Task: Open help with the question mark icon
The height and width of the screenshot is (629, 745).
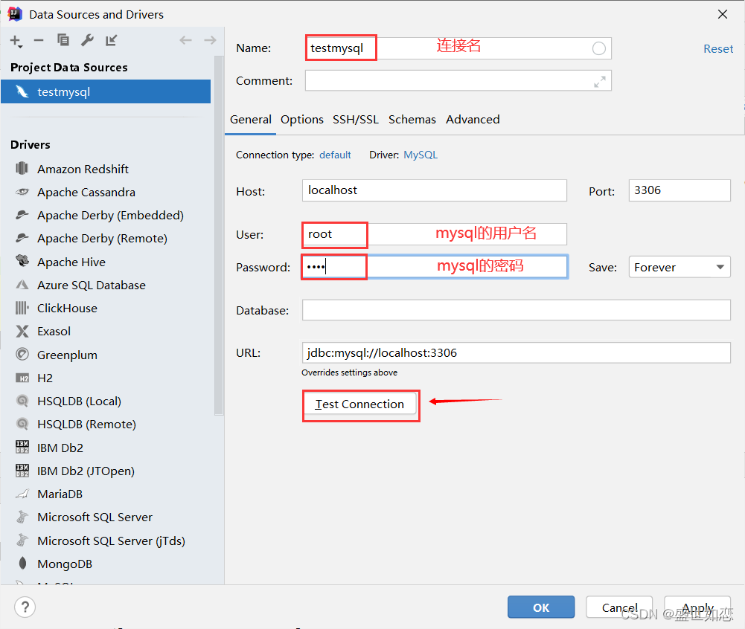Action: [x=25, y=607]
